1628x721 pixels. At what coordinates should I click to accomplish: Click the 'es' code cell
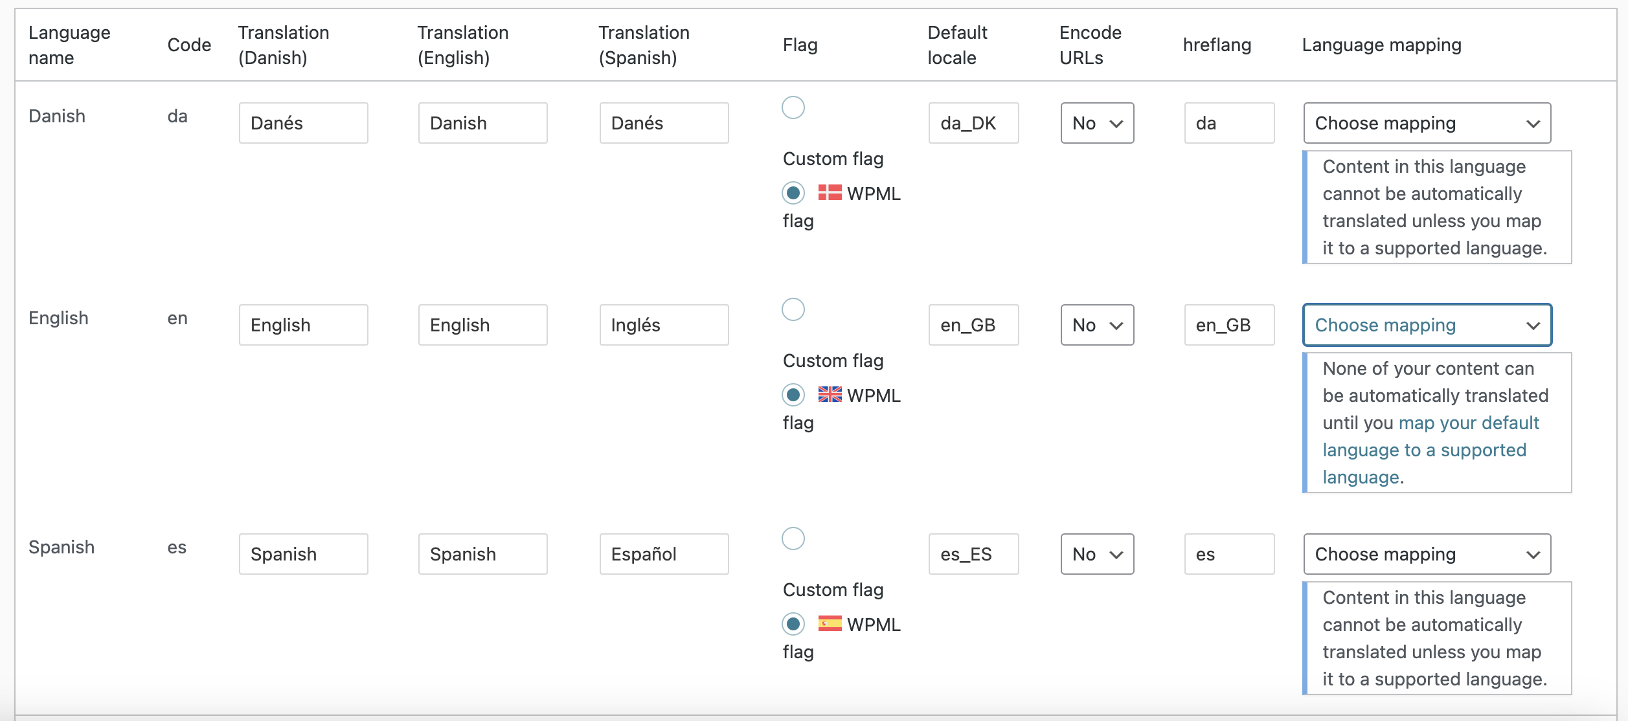point(177,547)
